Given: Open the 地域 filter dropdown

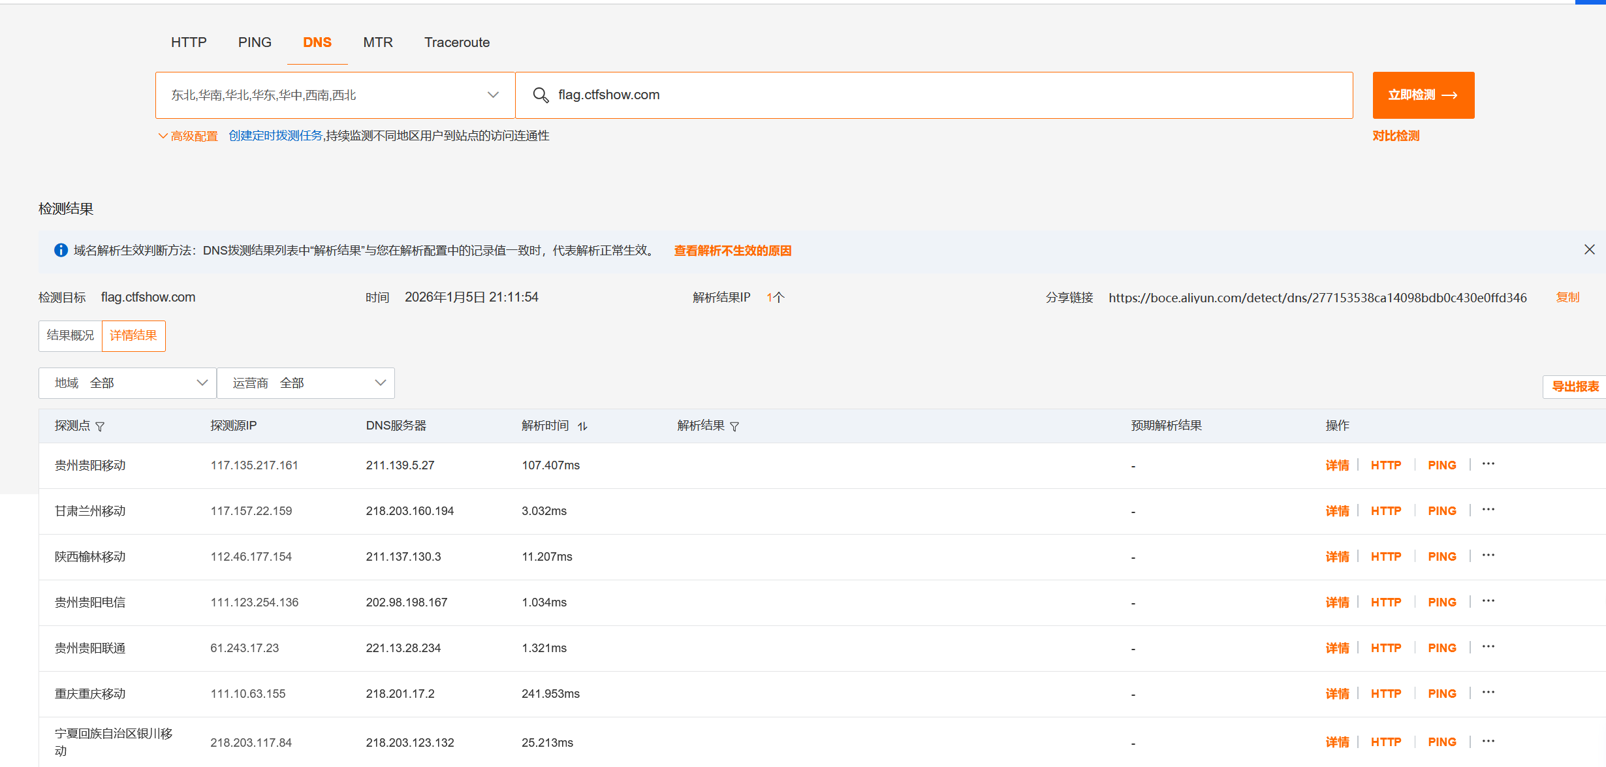Looking at the screenshot, I should point(127,383).
